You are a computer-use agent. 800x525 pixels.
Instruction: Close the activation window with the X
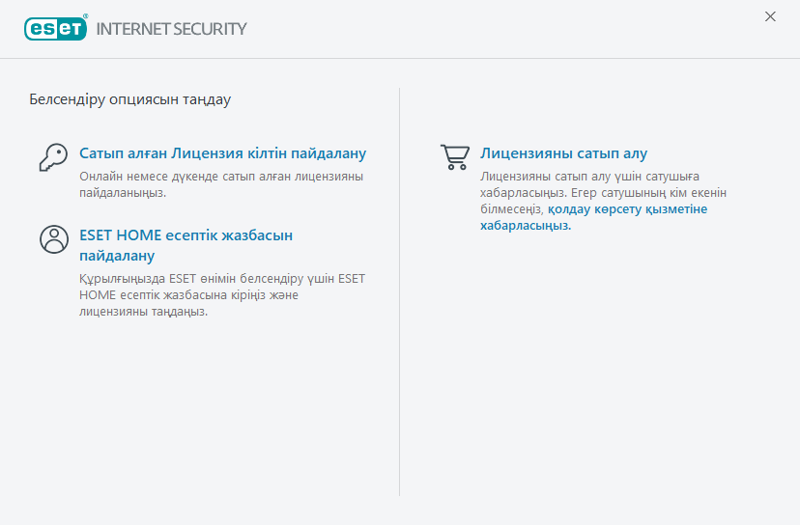click(770, 16)
